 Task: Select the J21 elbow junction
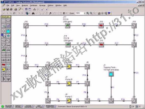134,101
